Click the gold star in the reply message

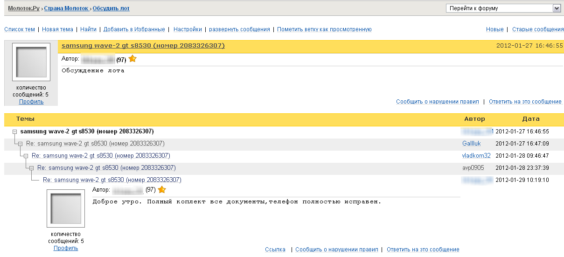pos(162,189)
